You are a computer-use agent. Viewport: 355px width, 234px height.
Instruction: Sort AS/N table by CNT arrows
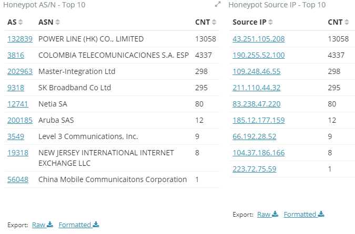(x=214, y=22)
